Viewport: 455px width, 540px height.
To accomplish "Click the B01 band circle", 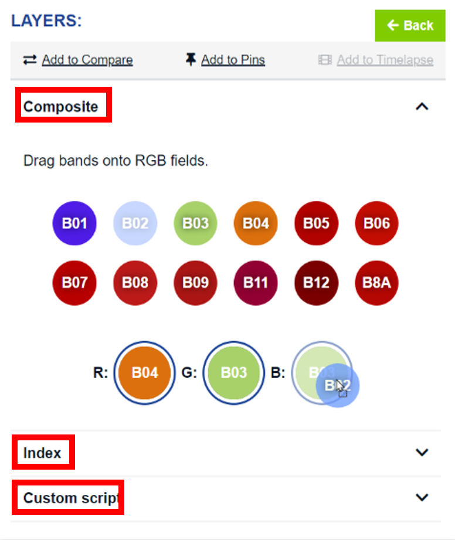I will pos(74,223).
